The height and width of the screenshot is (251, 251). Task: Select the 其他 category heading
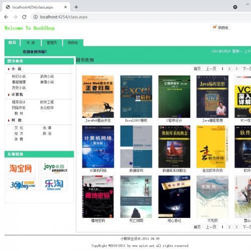coord(16,120)
